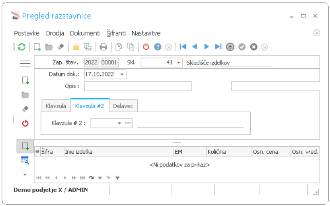This screenshot has width=330, height=206.
Task: Switch to the Klavzula tab
Action: (56, 106)
